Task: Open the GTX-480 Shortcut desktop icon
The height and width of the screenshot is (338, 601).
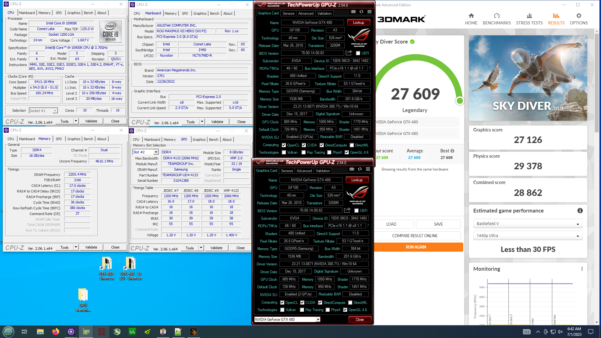Action: click(x=107, y=268)
